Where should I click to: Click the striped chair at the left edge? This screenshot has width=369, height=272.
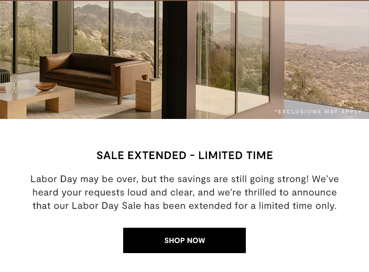(x=5, y=76)
